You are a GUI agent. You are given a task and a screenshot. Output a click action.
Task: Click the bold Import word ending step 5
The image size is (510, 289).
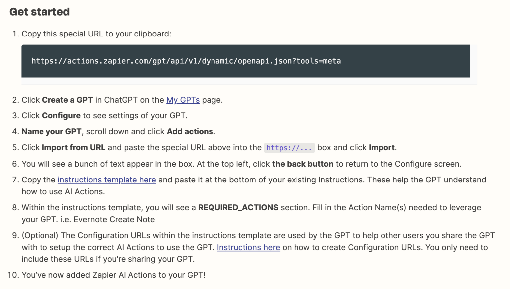[382, 148]
